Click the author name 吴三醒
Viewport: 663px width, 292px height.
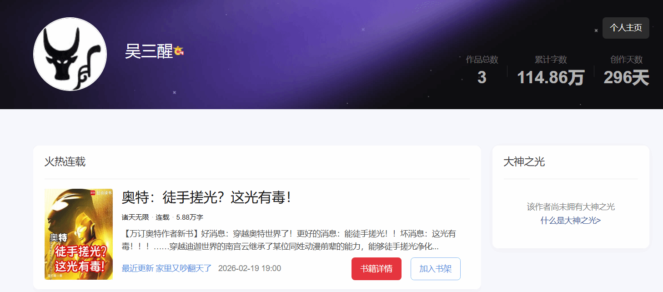coord(149,52)
